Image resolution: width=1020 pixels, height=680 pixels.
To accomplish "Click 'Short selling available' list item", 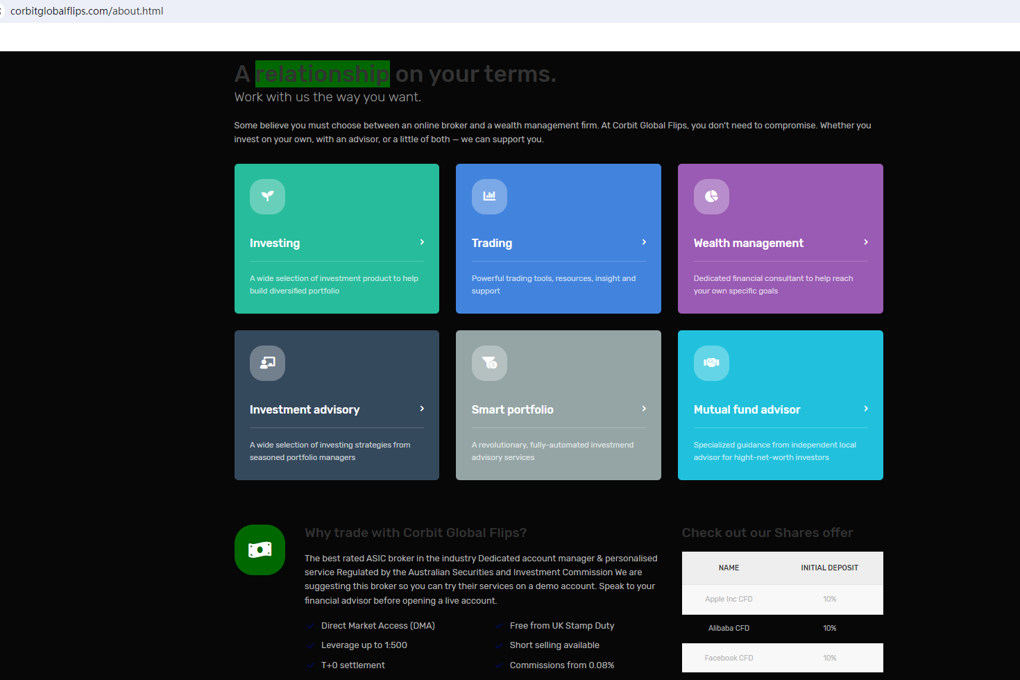I will [554, 645].
